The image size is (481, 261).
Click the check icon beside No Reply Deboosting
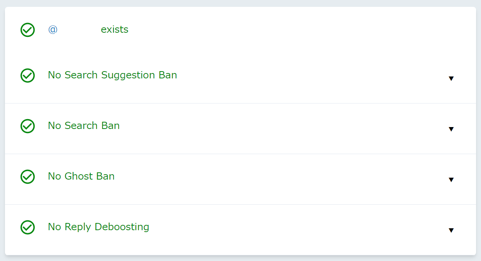click(x=27, y=227)
